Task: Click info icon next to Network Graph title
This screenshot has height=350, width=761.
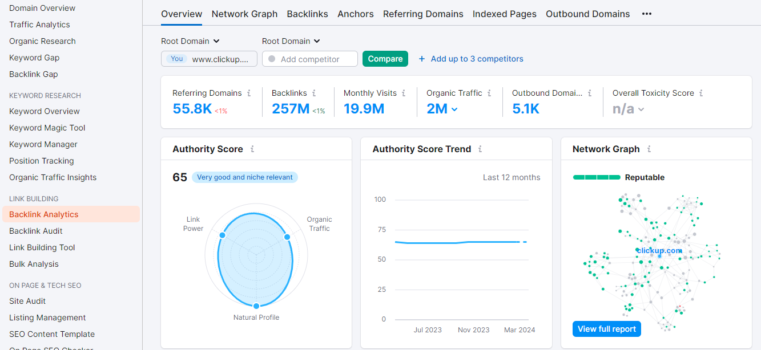Action: point(649,149)
